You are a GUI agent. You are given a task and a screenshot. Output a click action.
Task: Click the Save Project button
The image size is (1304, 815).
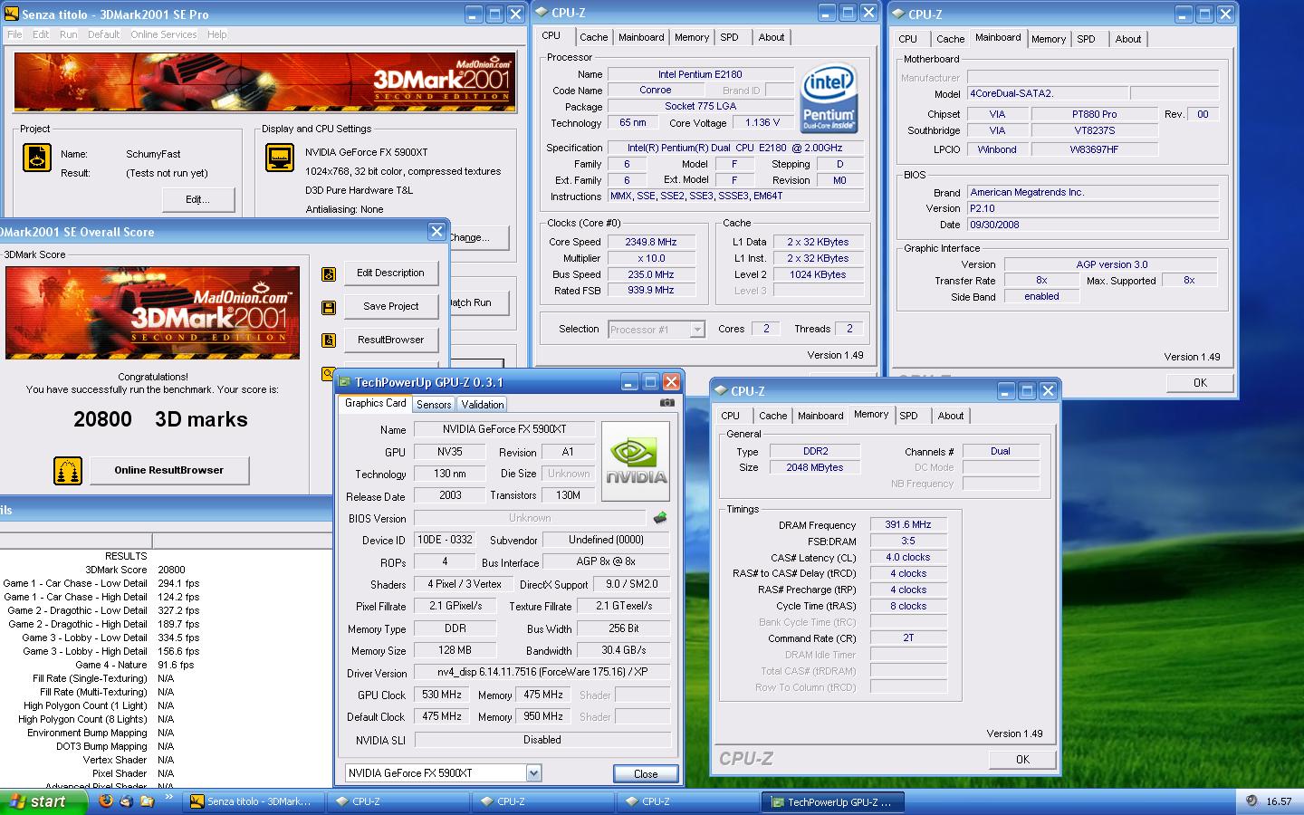pos(390,306)
